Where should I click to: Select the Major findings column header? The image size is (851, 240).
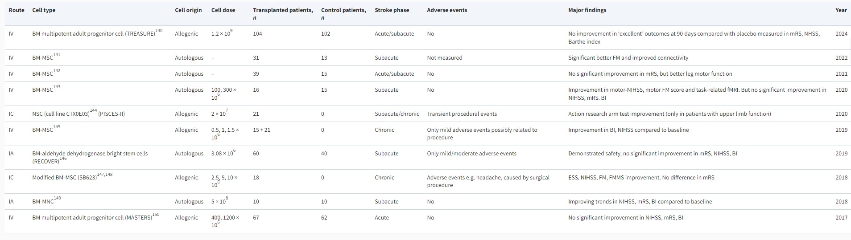point(587,10)
